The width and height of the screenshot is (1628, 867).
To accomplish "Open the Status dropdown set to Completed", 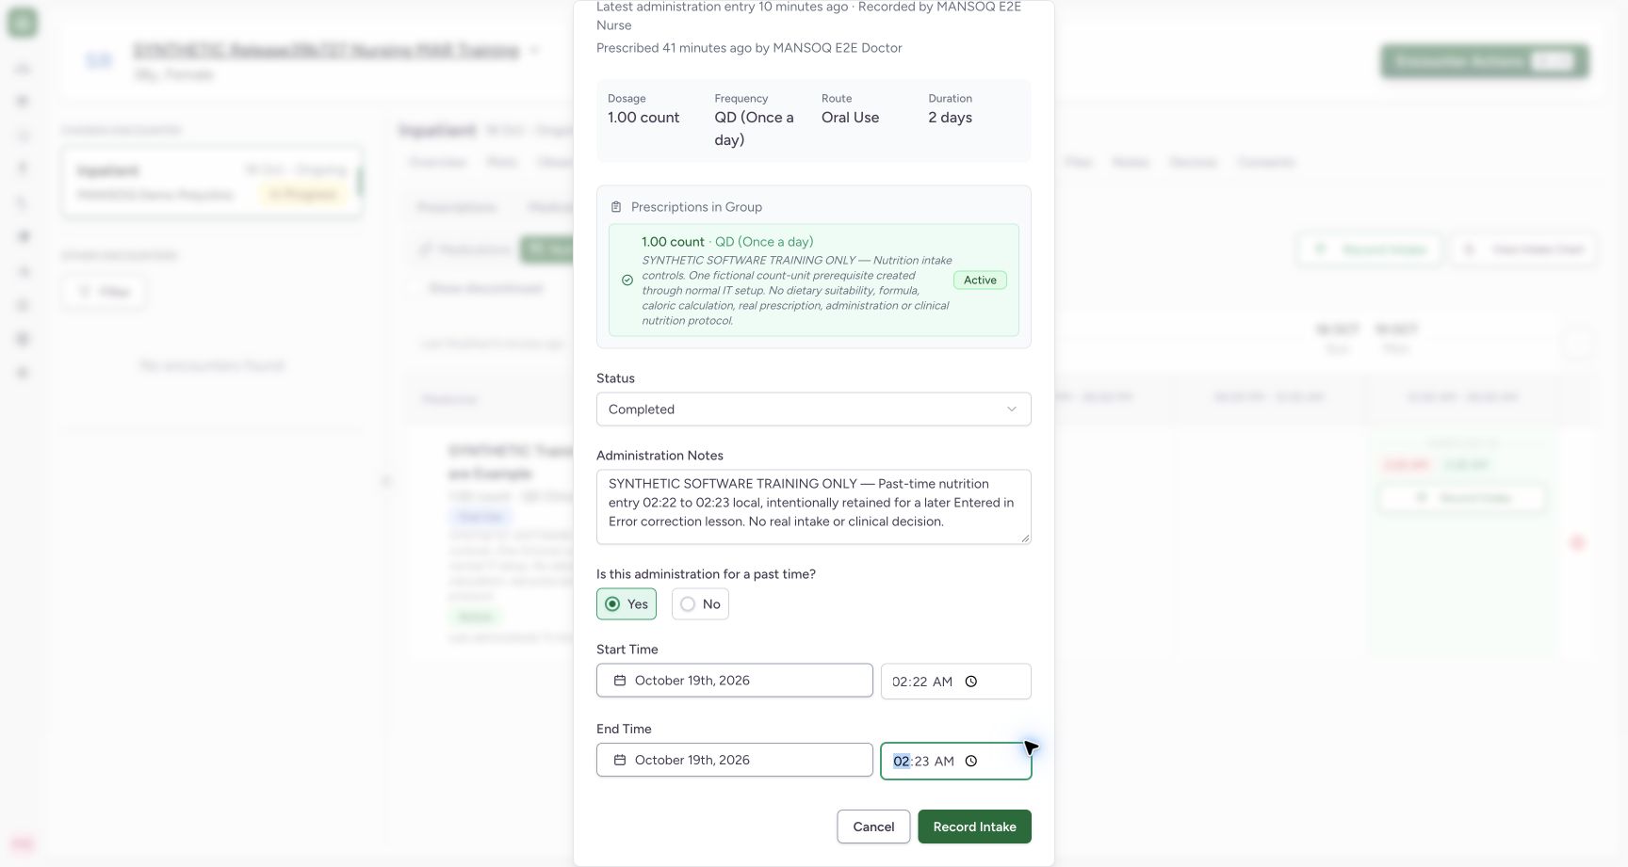I will pyautogui.click(x=814, y=409).
